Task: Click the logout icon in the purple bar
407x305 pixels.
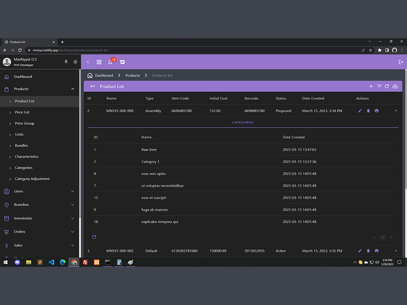Action: (x=401, y=62)
